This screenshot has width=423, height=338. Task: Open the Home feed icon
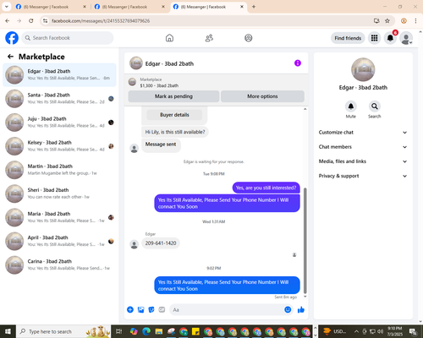pos(169,38)
